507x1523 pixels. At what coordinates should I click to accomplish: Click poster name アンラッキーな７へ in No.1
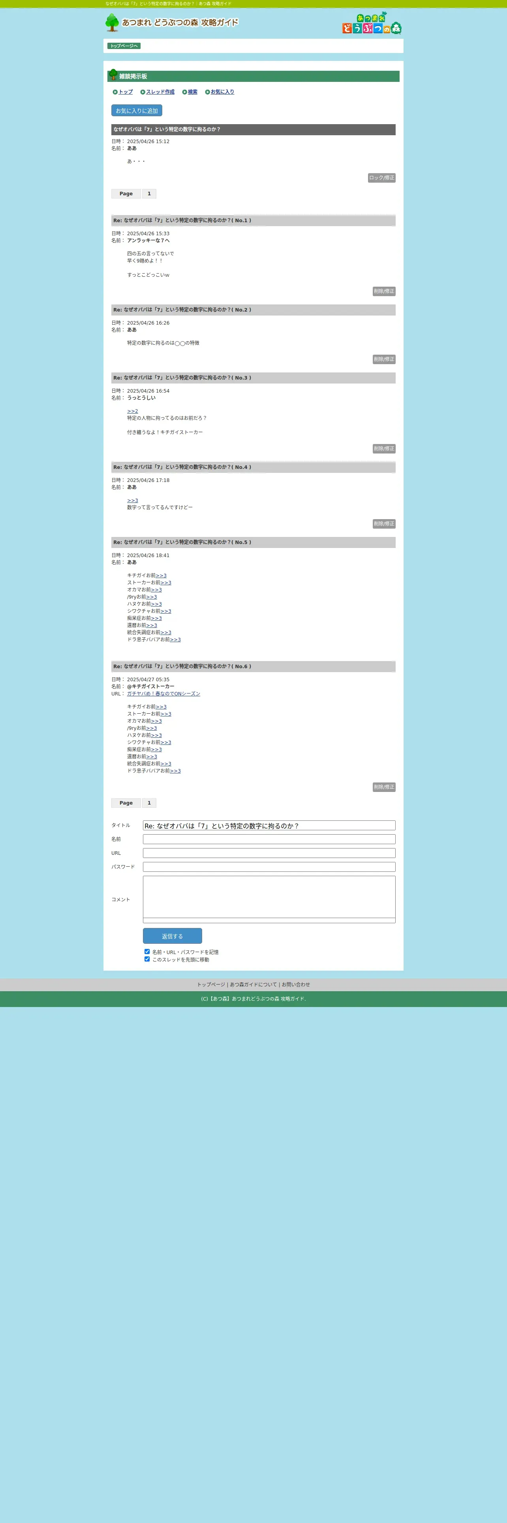pos(148,241)
